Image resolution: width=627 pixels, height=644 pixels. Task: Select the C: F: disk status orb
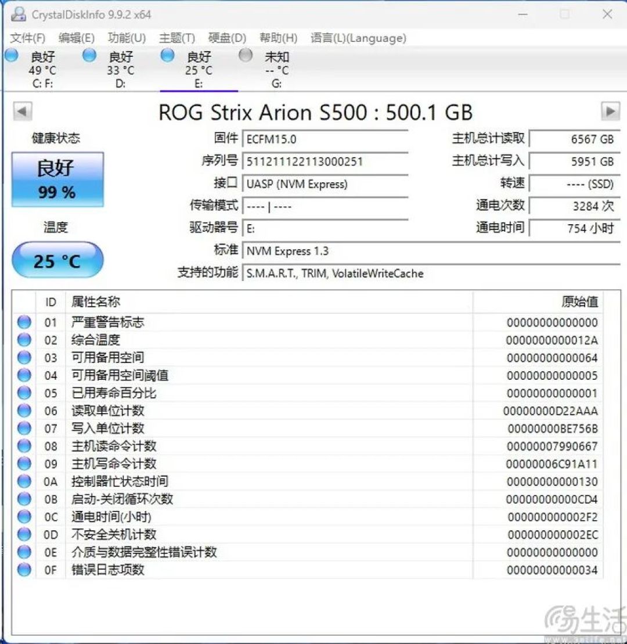click(x=12, y=55)
